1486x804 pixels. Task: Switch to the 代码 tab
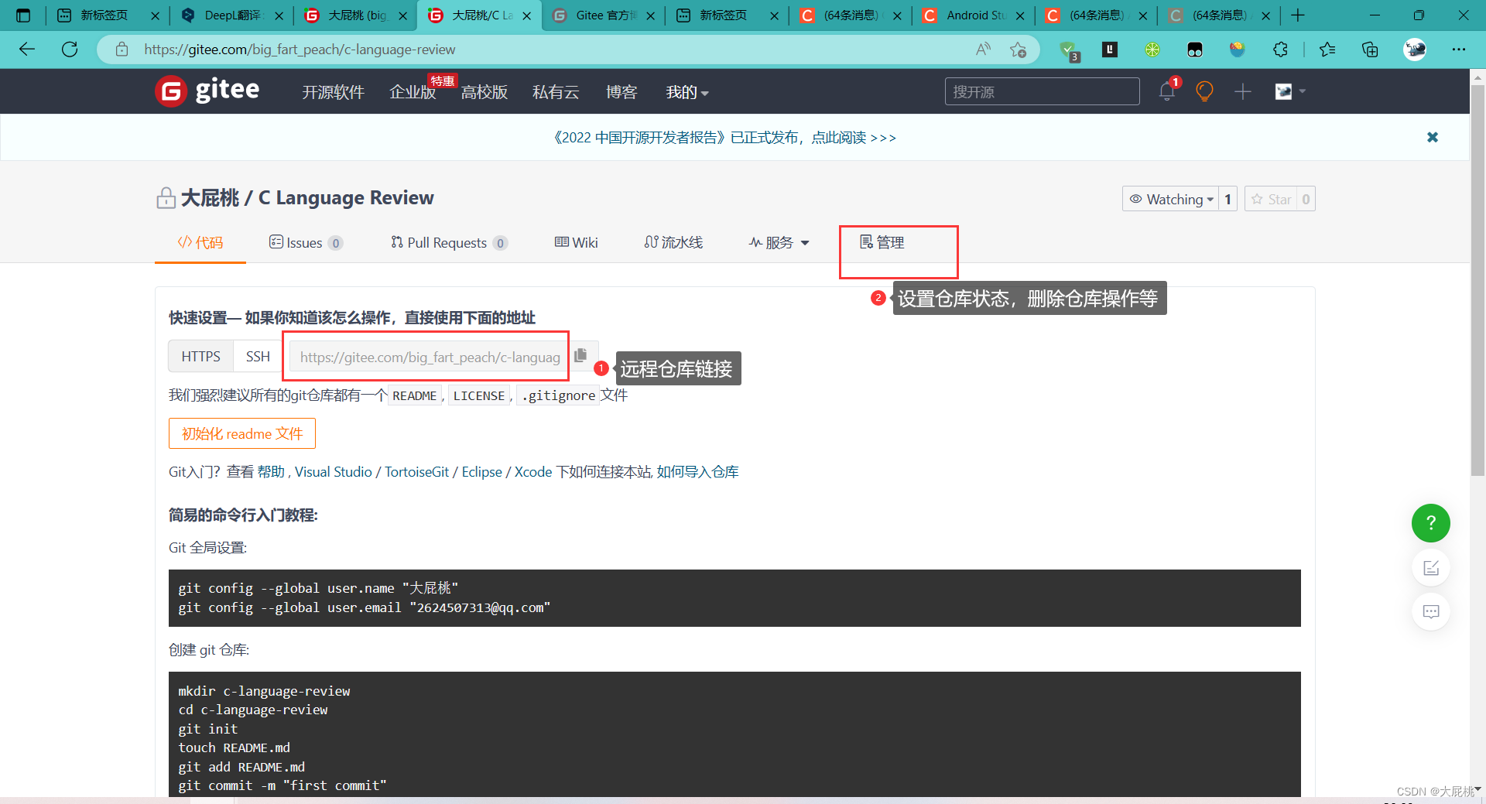point(200,243)
